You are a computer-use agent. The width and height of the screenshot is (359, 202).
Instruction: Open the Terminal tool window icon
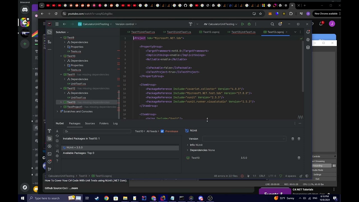point(50,154)
